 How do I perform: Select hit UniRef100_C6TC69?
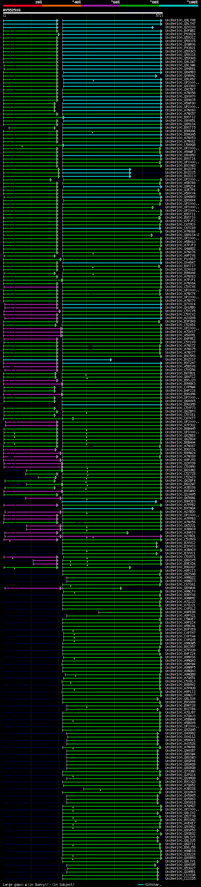point(180,228)
